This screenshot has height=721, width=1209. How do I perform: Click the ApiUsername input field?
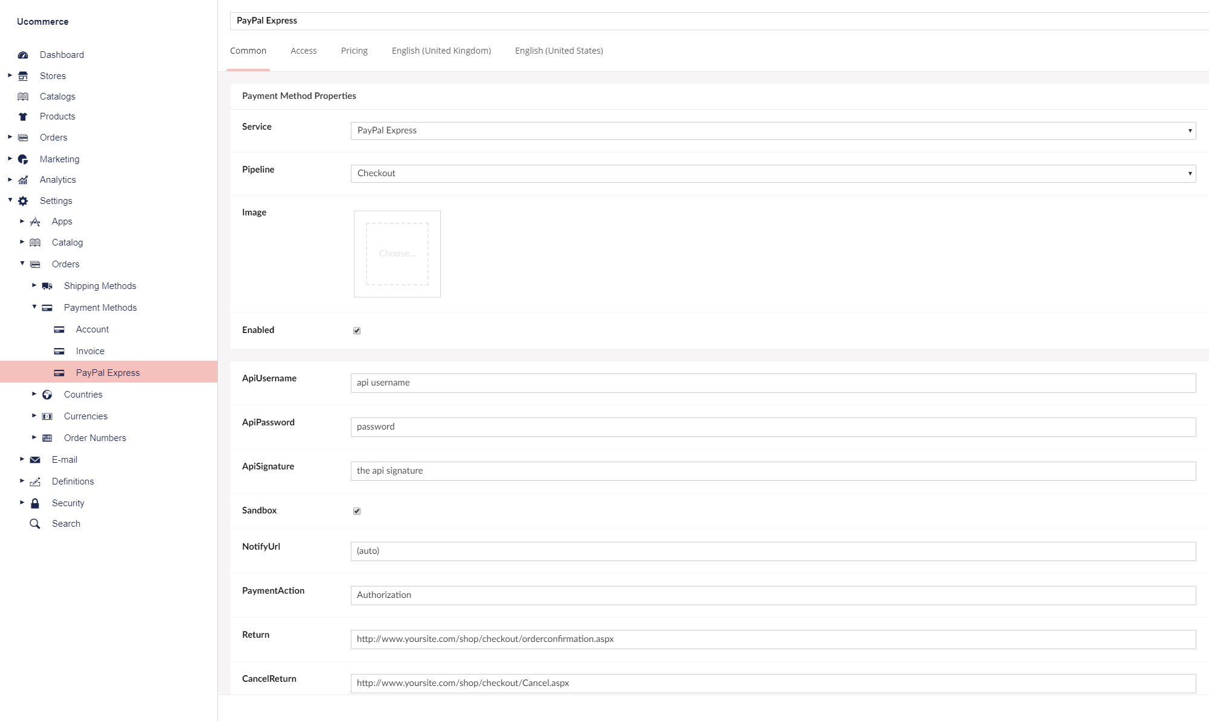tap(773, 383)
